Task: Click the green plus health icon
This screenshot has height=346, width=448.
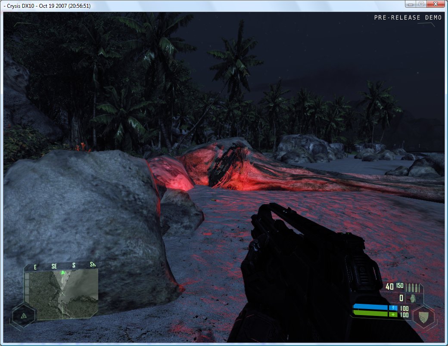Action: click(393, 314)
